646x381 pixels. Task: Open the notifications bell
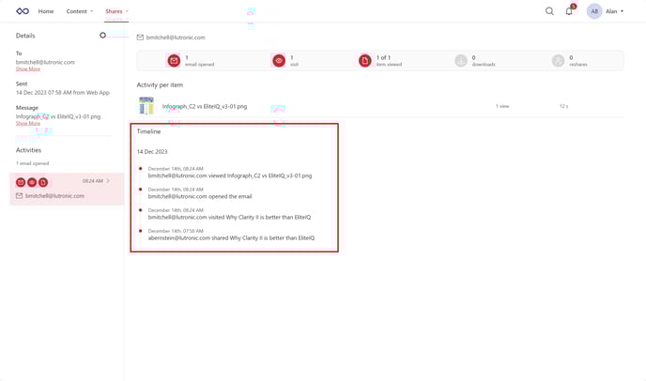click(569, 11)
